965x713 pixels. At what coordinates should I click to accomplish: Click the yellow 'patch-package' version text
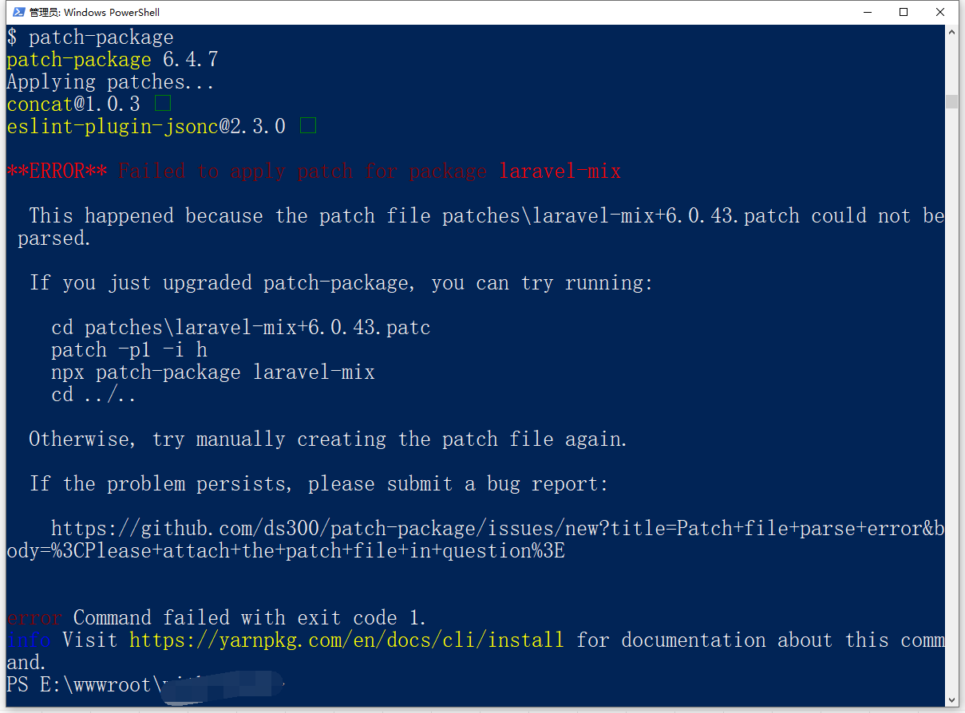78,60
